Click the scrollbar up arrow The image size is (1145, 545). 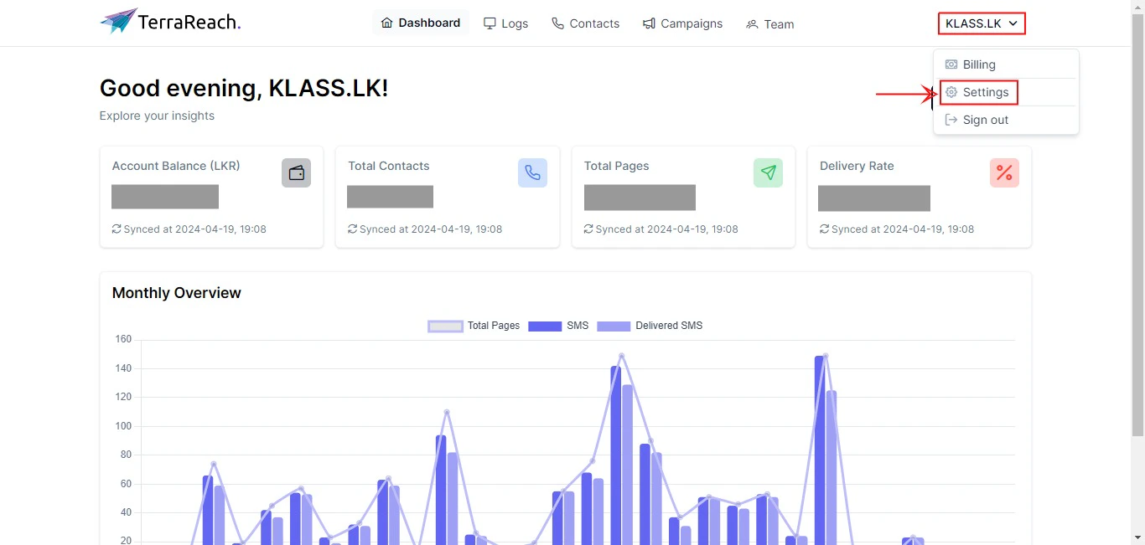coord(1137,7)
